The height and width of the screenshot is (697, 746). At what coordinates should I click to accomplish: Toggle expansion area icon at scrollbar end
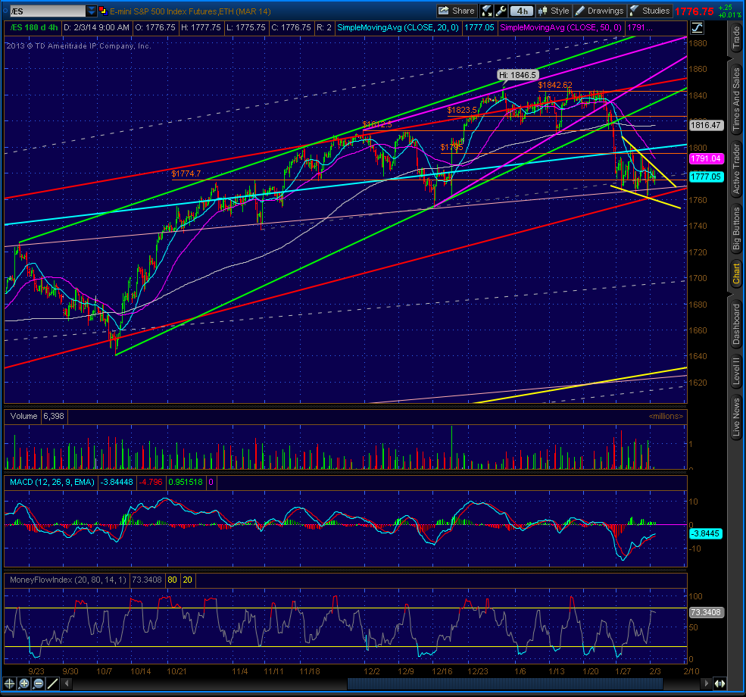[x=719, y=683]
